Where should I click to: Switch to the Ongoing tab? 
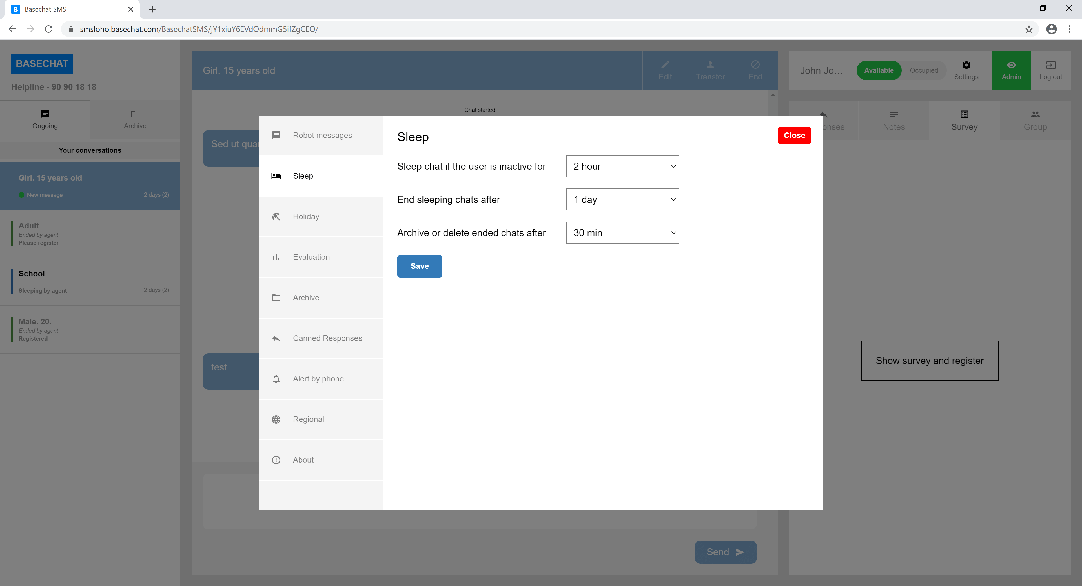point(45,120)
